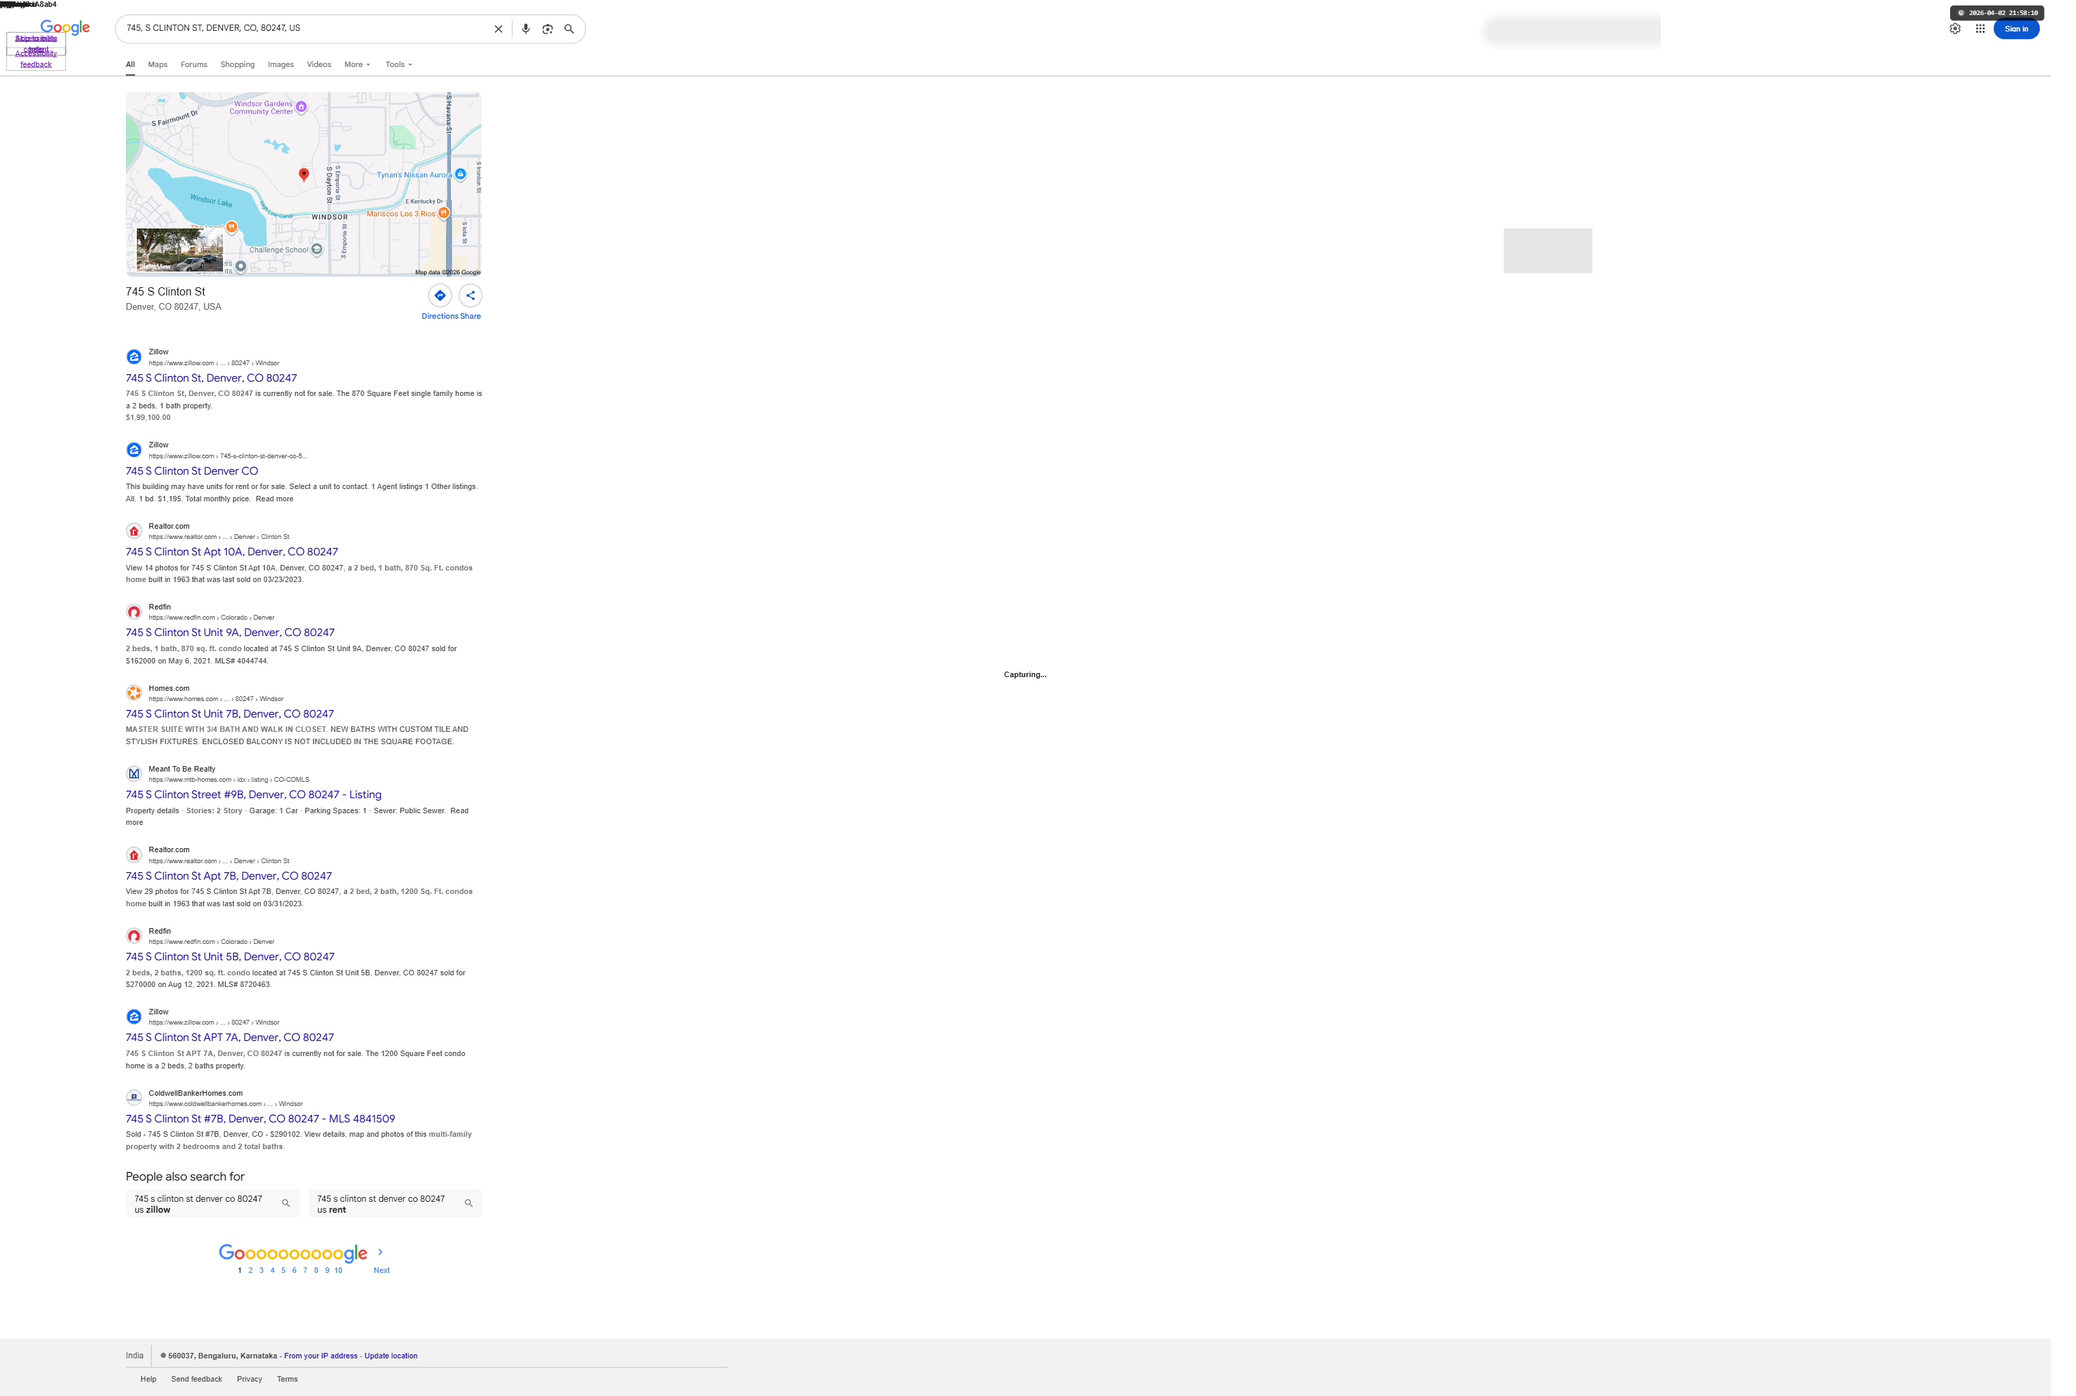Switch to the Videos tab
This screenshot has width=2076, height=1396.
click(x=319, y=65)
